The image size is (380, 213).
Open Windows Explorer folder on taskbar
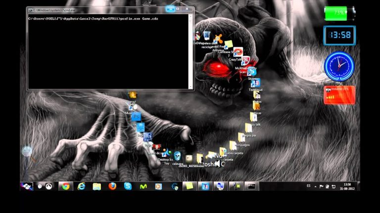click(96, 186)
